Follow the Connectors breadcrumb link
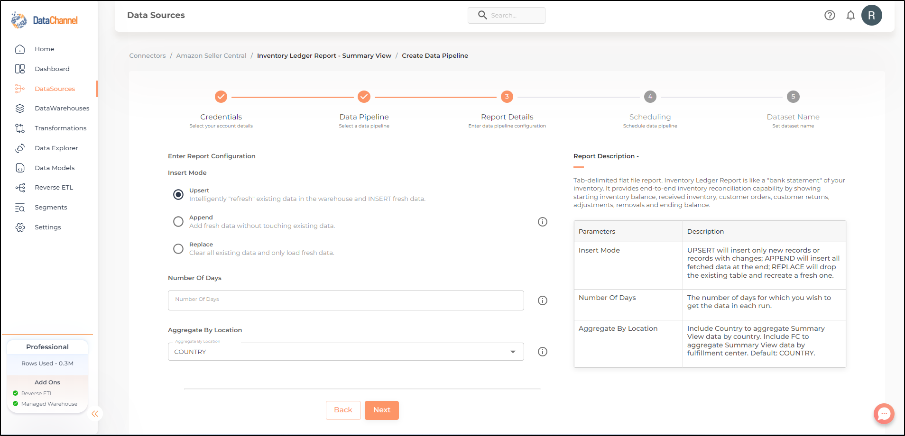 click(x=148, y=56)
